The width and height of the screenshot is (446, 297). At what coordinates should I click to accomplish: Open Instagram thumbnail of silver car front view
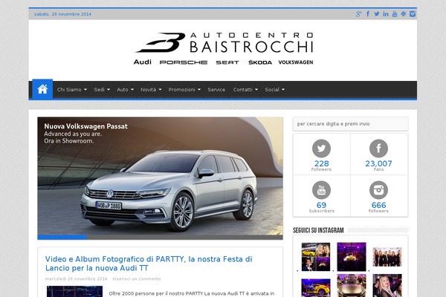coord(352,286)
